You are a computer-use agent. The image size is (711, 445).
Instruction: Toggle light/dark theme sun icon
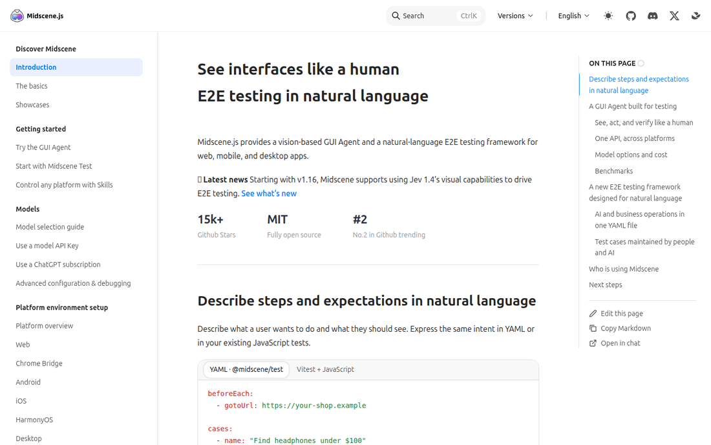pos(608,16)
